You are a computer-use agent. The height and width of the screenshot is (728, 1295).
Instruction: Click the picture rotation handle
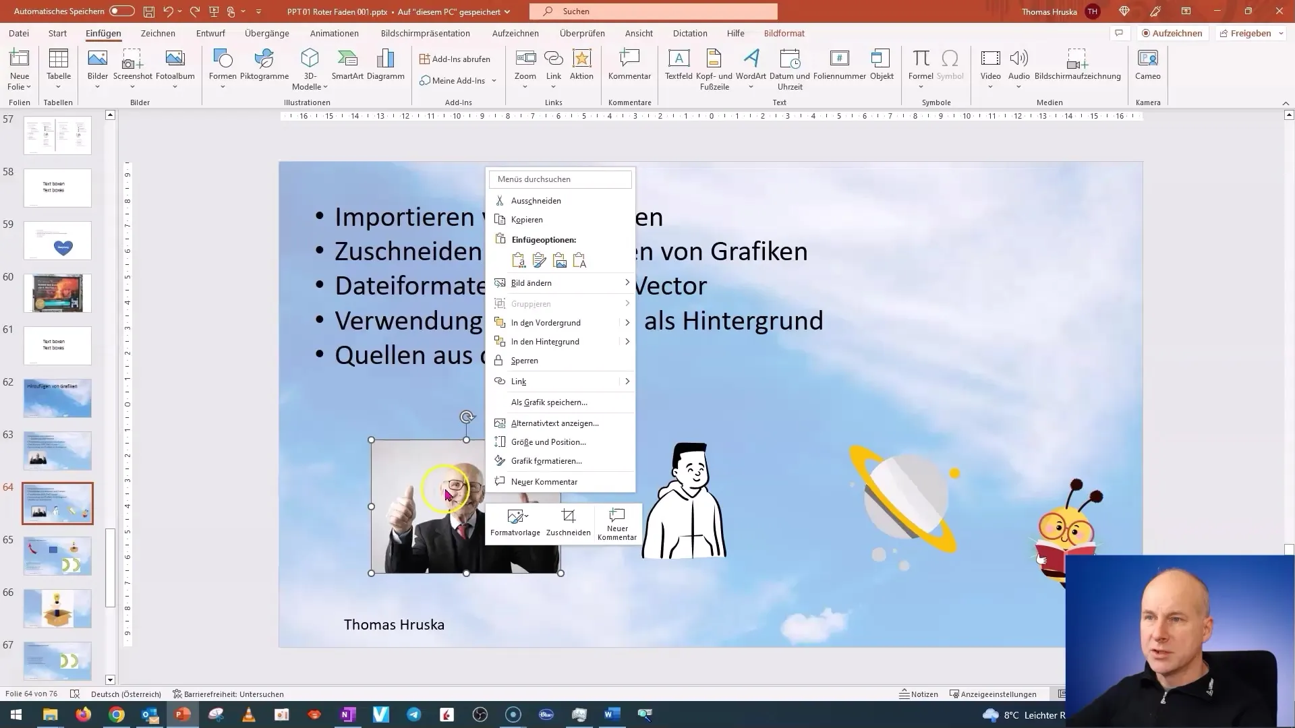point(467,417)
